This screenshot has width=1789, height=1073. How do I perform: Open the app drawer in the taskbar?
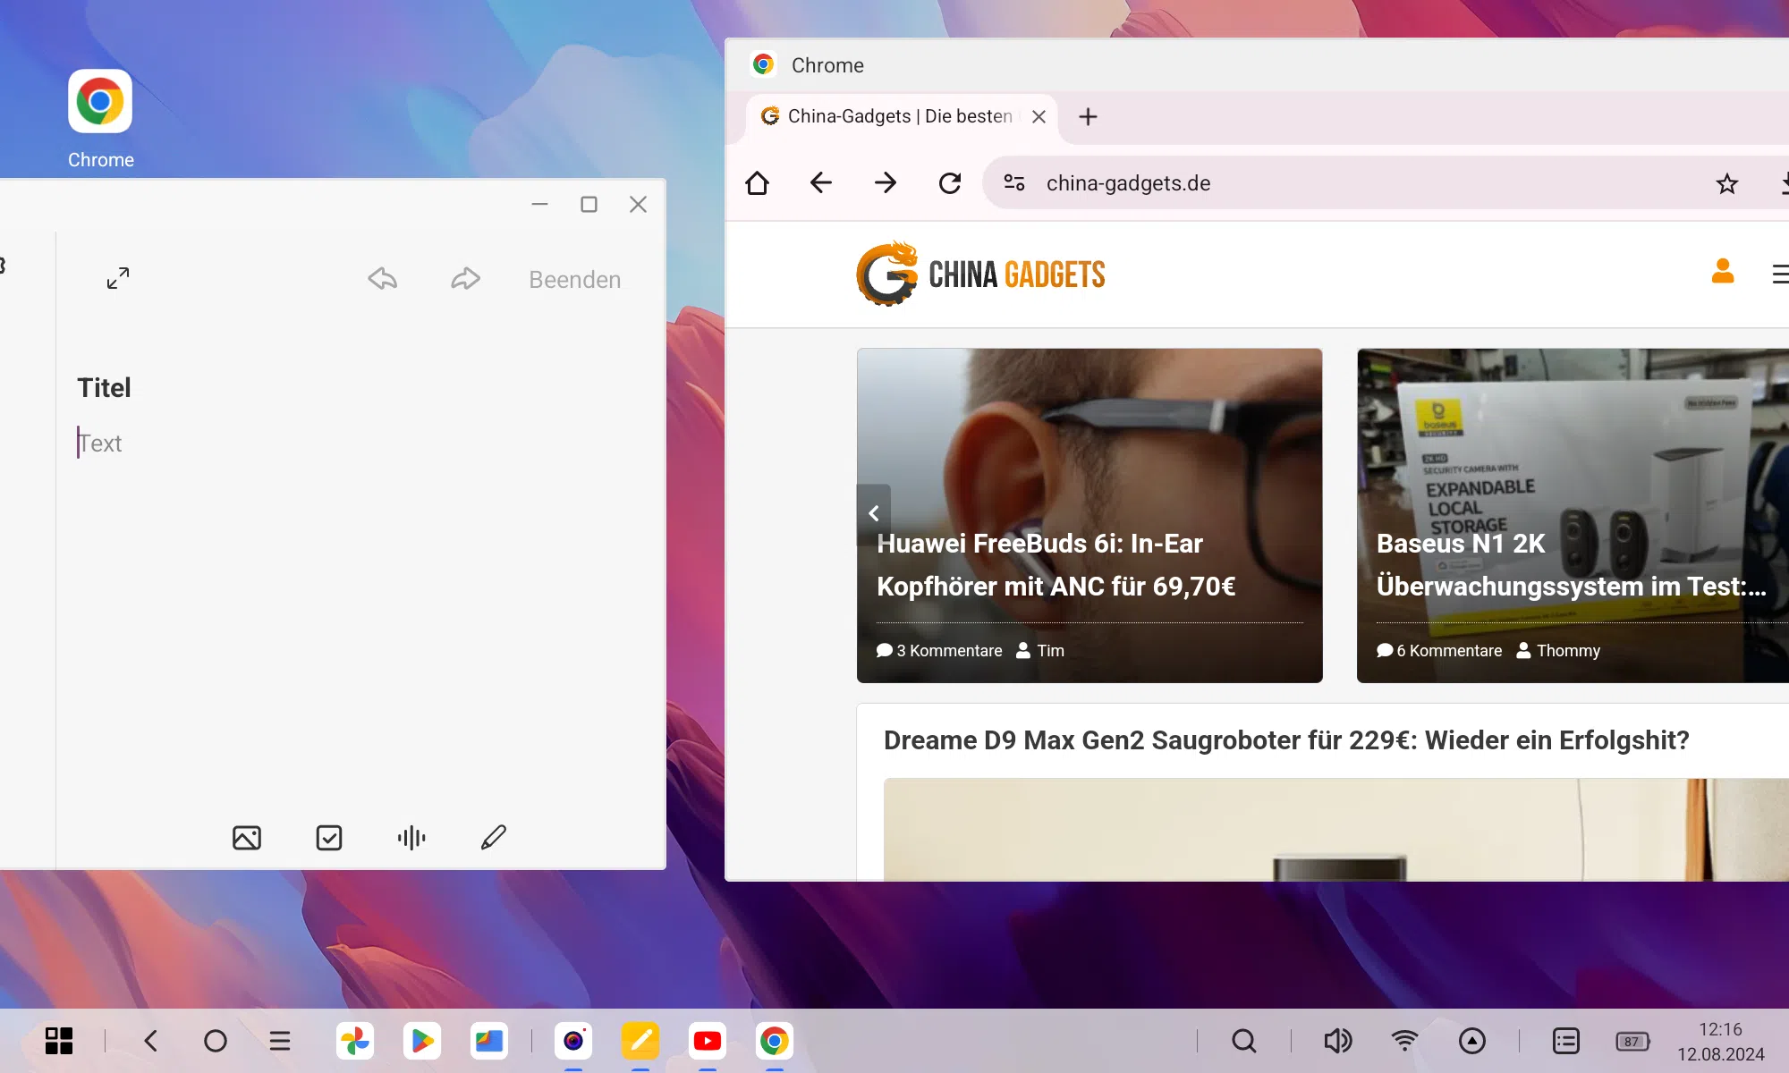pyautogui.click(x=59, y=1041)
